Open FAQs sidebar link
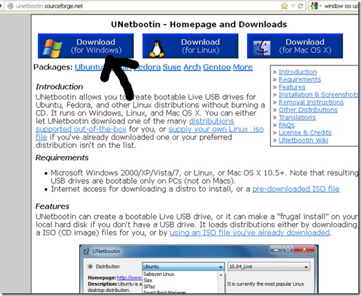This screenshot has height=296, width=361. pos(286,125)
